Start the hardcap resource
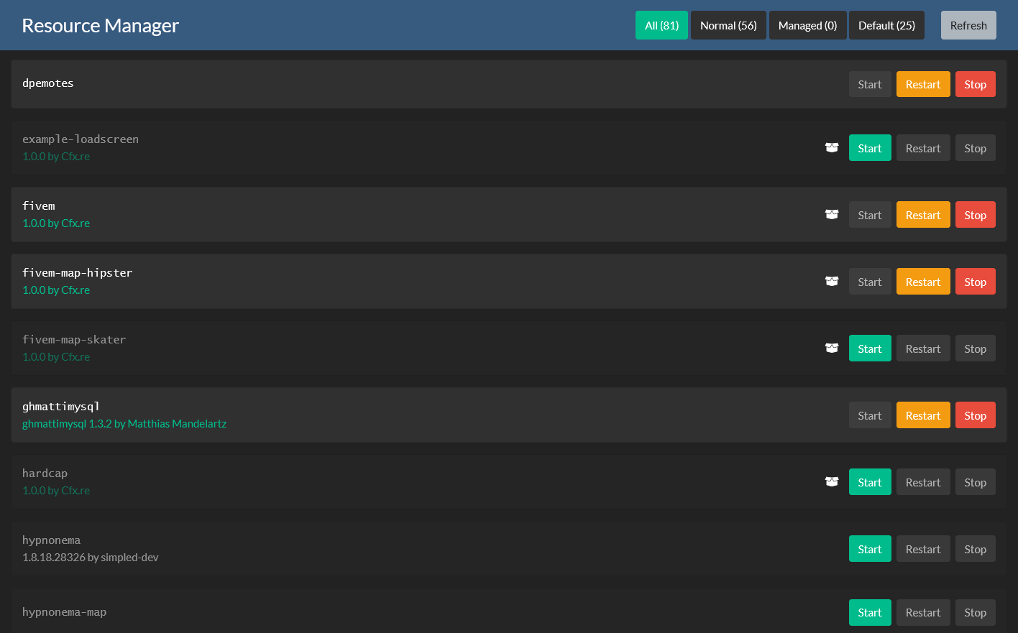 [870, 481]
